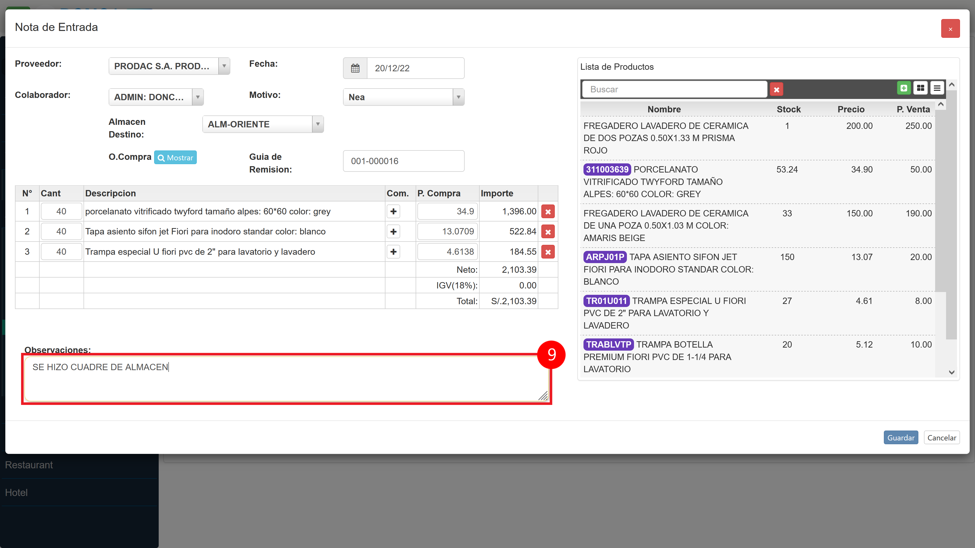
Task: Switch product list to grid view
Action: click(920, 88)
